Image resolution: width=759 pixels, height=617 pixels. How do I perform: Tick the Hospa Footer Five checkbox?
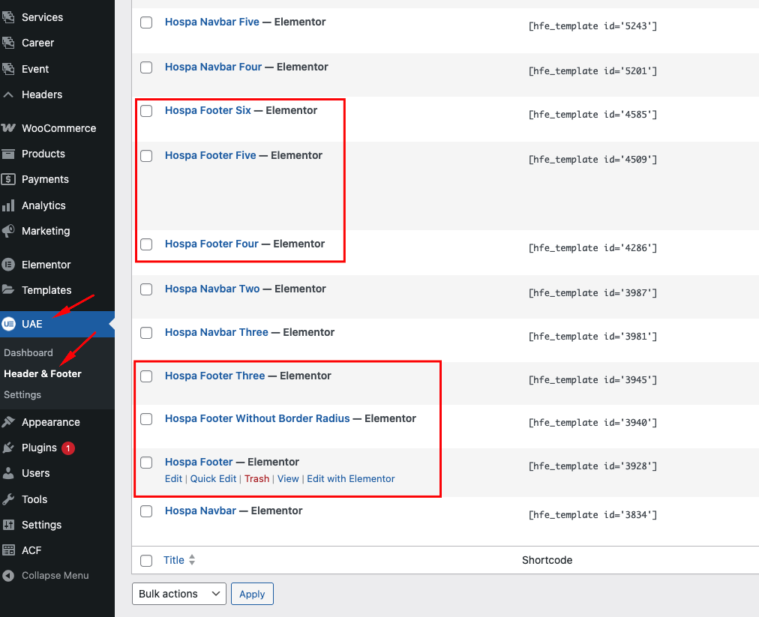pyautogui.click(x=146, y=156)
